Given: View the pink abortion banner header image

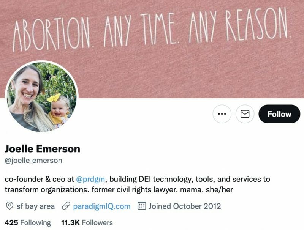Looking at the screenshot, I should click(152, 49).
